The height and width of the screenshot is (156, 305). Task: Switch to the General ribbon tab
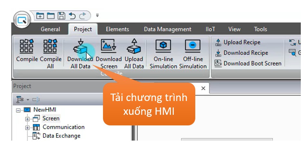coord(51,29)
